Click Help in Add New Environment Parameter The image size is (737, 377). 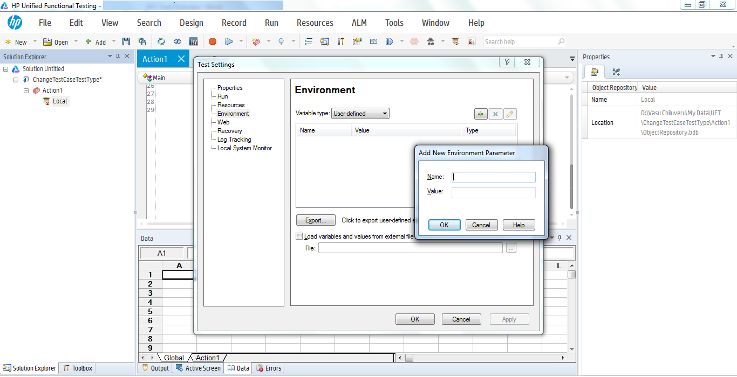click(518, 225)
